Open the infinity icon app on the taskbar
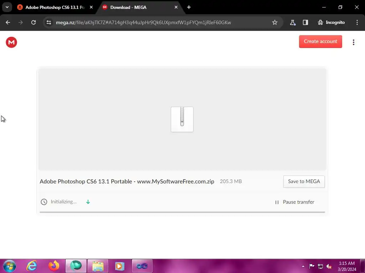365x273 pixels. point(142,266)
